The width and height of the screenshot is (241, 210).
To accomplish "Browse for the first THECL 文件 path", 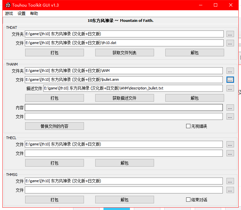I will 230,144.
